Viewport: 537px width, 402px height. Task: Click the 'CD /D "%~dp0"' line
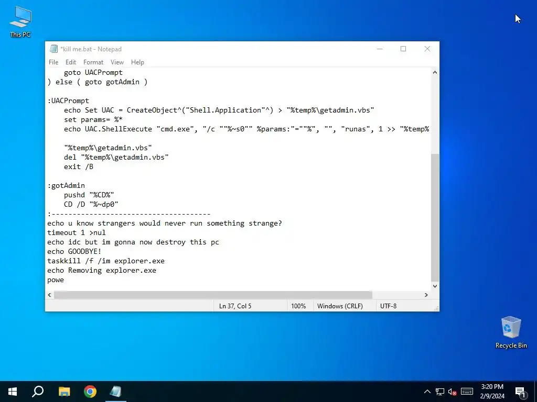[x=91, y=204]
